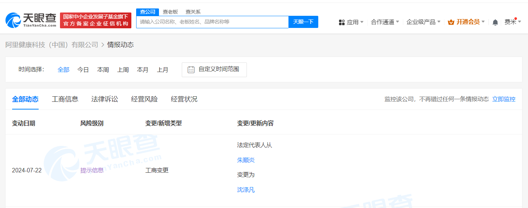Open the 阿里健康科技（中国）有限公司 breadcrumb link
The height and width of the screenshot is (208, 528).
click(52, 45)
